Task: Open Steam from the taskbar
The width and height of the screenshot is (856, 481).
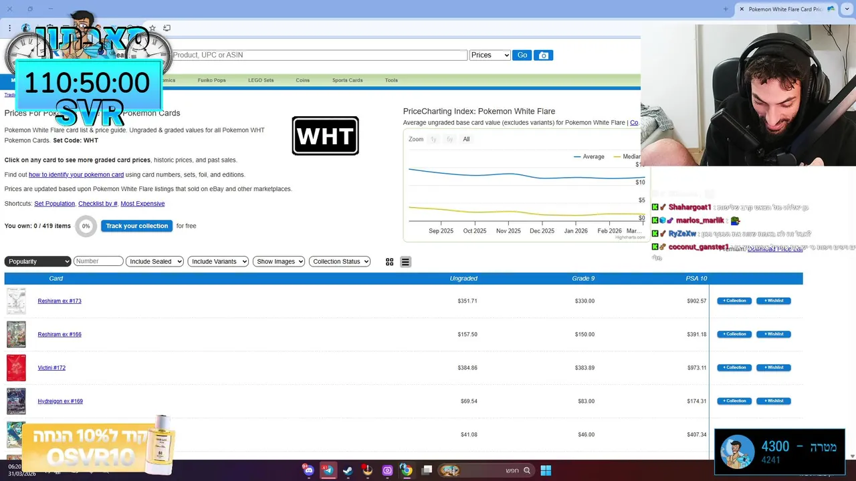Action: click(348, 470)
